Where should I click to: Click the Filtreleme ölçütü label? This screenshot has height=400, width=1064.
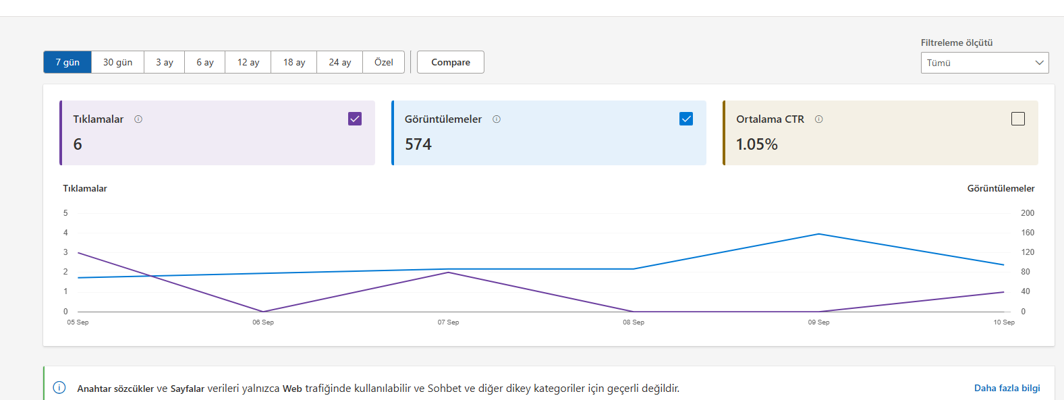pos(957,42)
